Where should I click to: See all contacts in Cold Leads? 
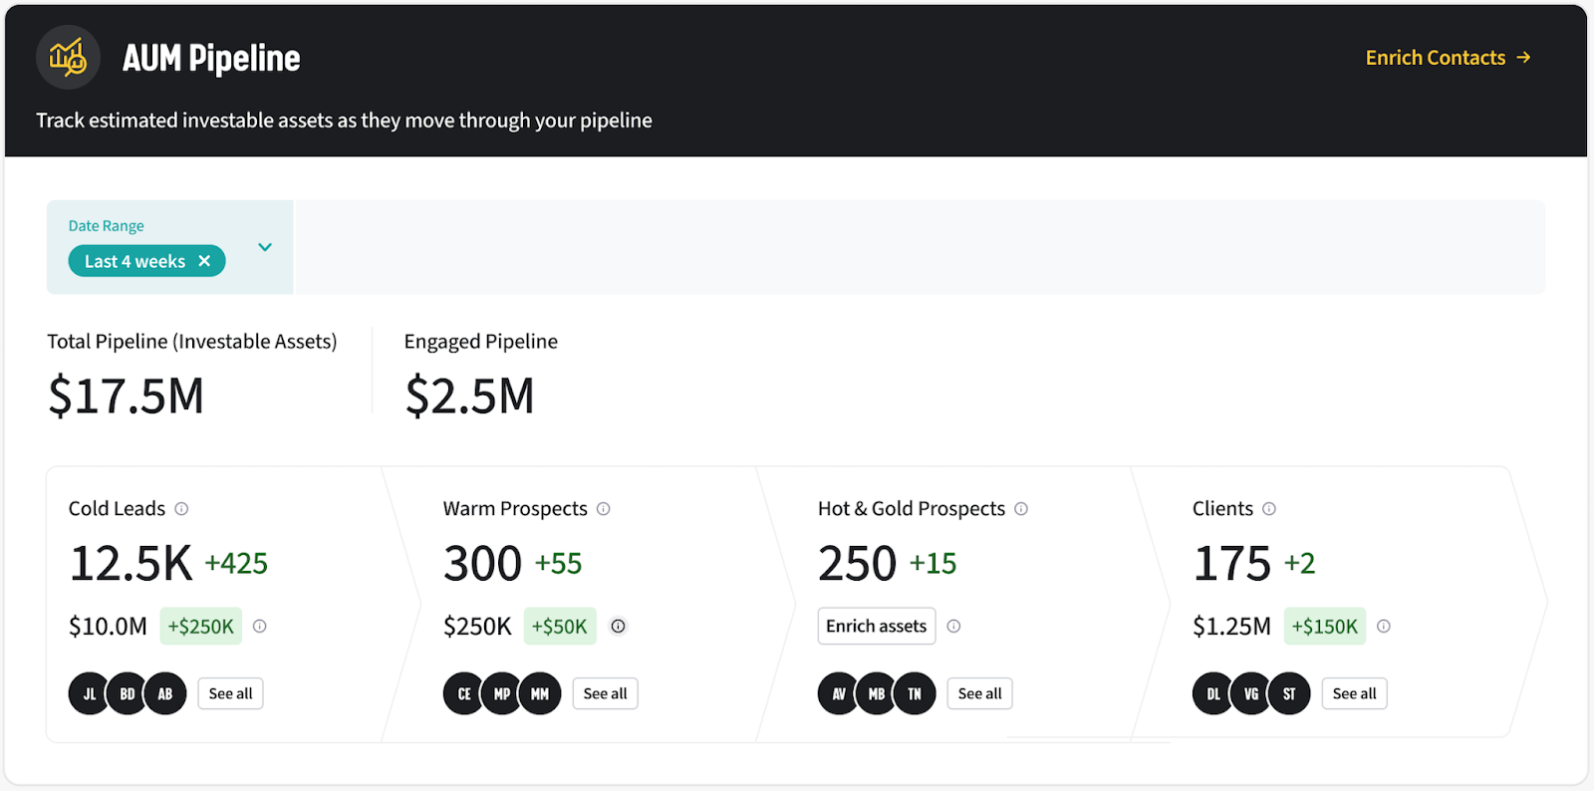[x=230, y=693]
